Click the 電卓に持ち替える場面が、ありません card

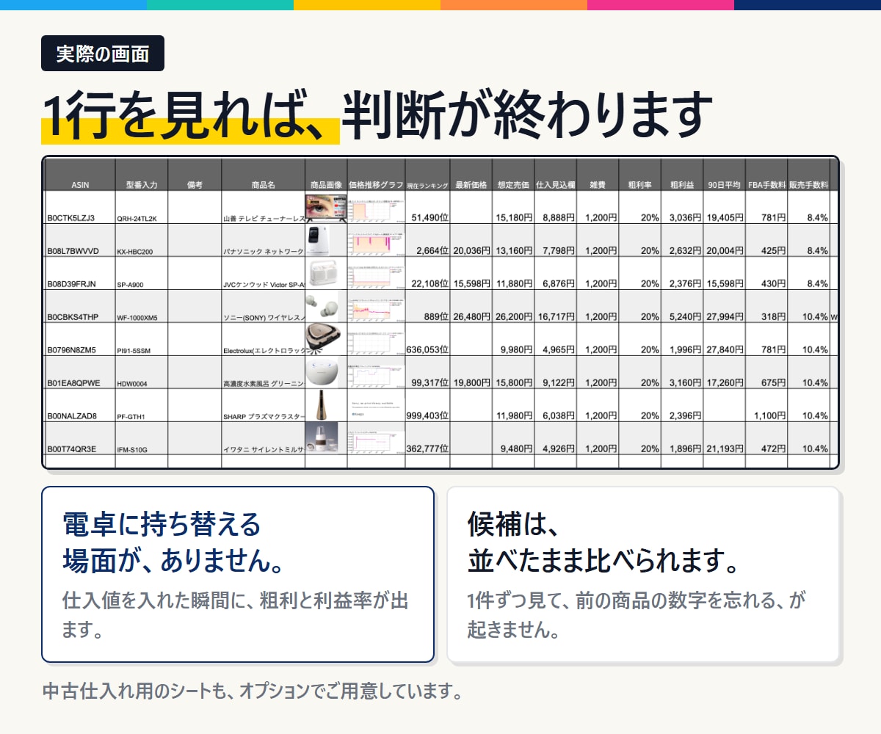238,574
